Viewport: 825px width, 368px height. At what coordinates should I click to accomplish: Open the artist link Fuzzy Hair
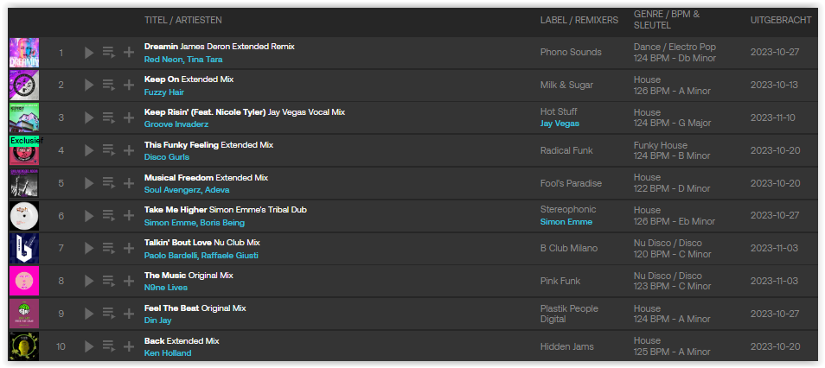coord(164,92)
